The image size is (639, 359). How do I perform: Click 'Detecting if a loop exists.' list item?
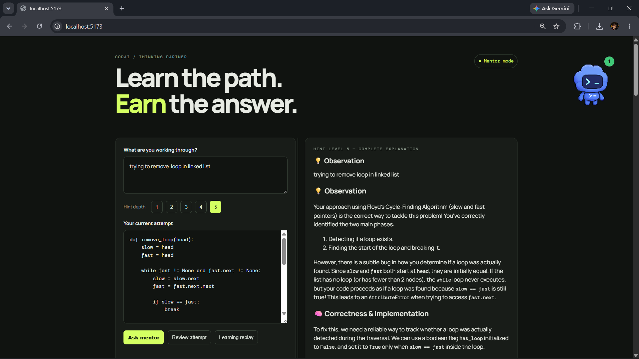pyautogui.click(x=361, y=239)
